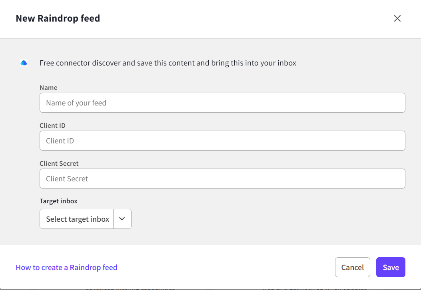The height and width of the screenshot is (290, 421).
Task: Click the gray form area beside Target inbox
Action: pos(260,219)
